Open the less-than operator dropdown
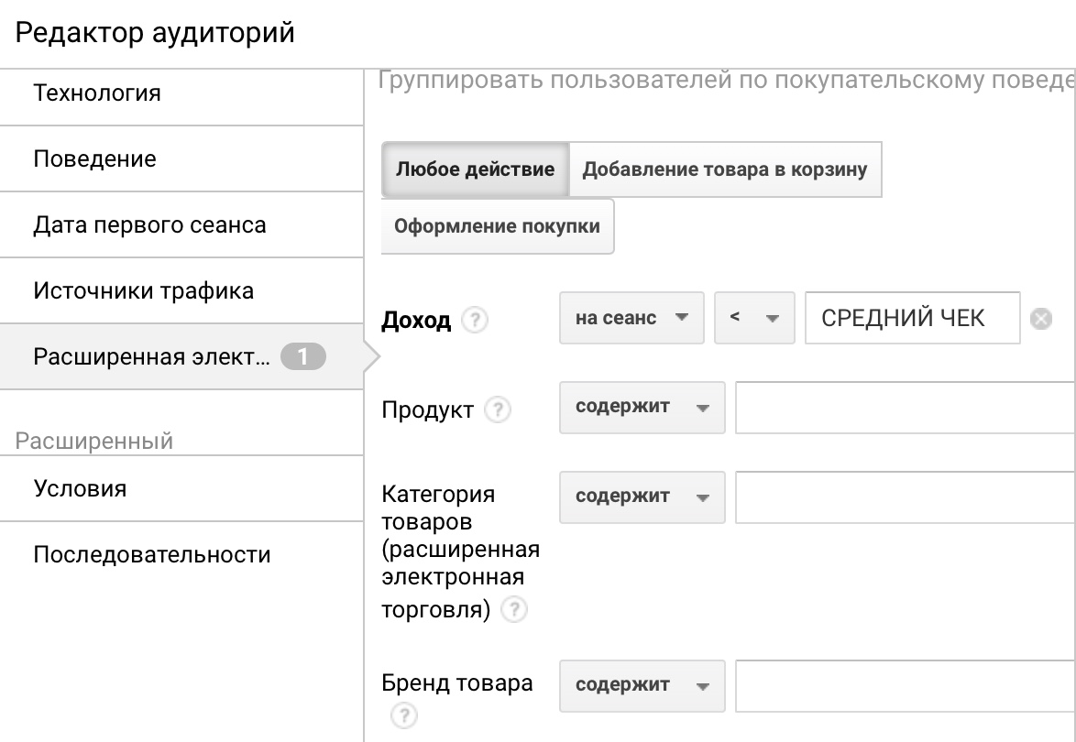The height and width of the screenshot is (742, 1076). 753,318
